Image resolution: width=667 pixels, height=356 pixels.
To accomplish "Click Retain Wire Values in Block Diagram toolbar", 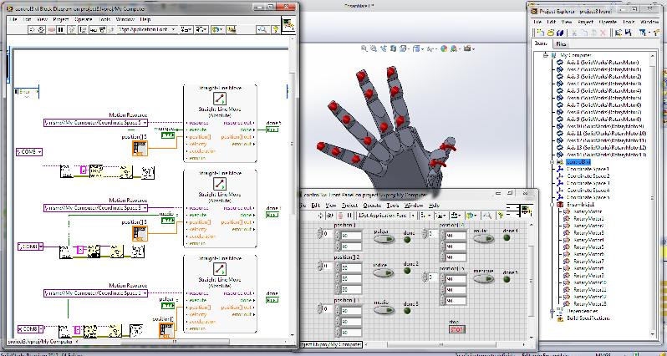I will pyautogui.click(x=83, y=29).
